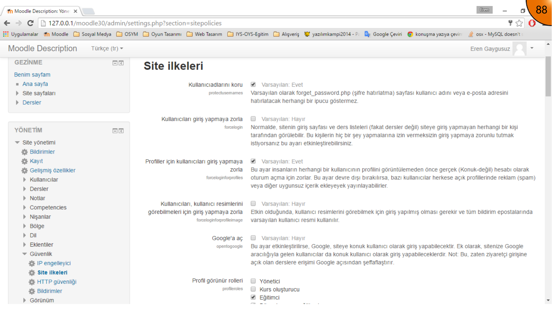Click the gear icon beside HTTP güvenliği

[32, 282]
